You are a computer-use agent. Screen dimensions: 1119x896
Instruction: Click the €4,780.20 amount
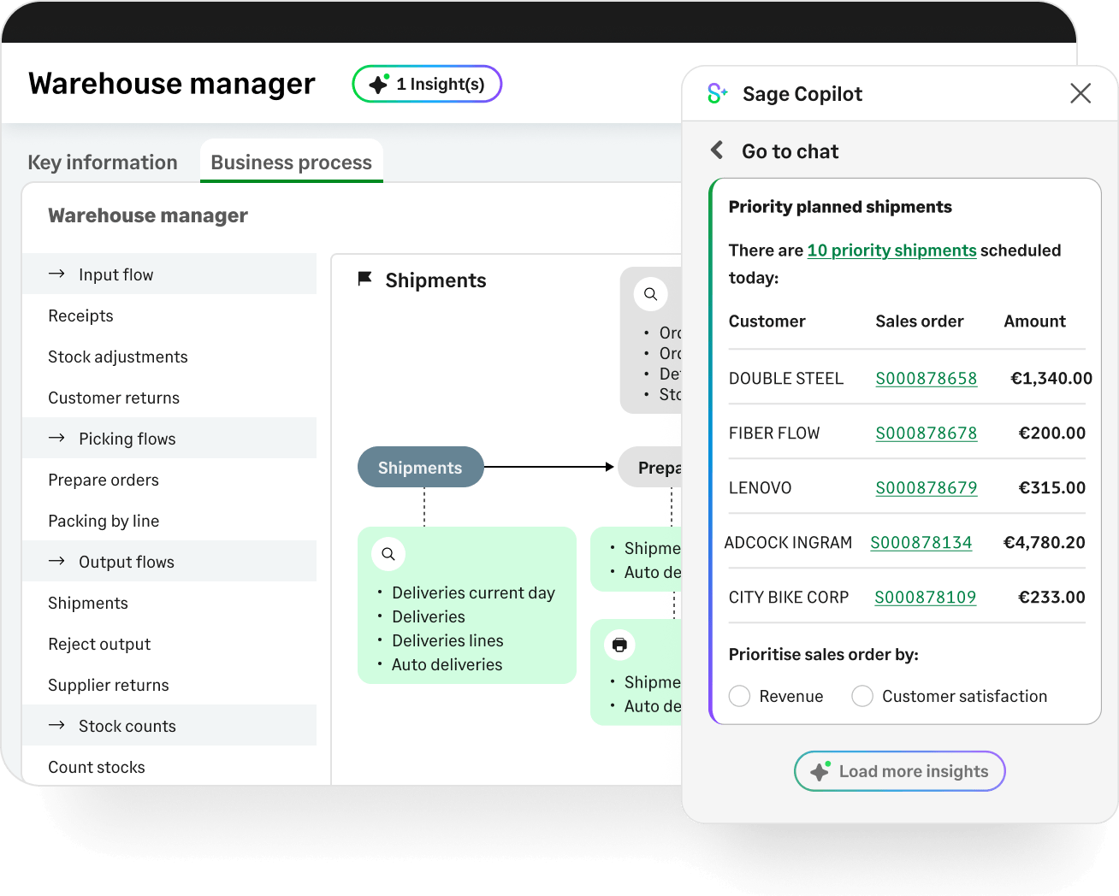tap(1044, 543)
